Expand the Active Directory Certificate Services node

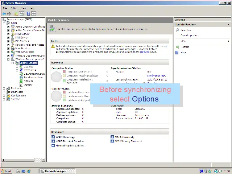(x=8, y=26)
